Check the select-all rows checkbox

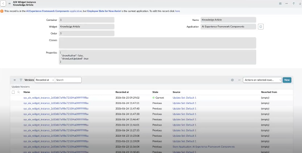[13, 92]
